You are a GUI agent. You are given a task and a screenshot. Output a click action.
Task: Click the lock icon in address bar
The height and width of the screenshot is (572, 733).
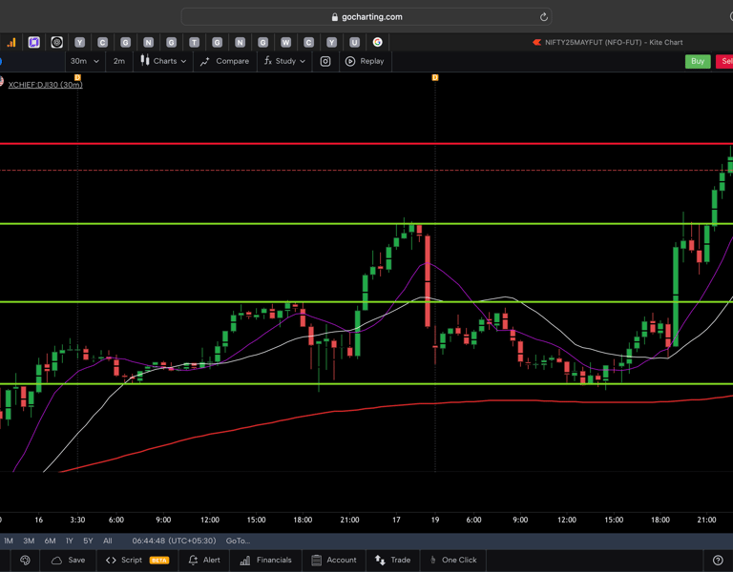click(x=334, y=17)
